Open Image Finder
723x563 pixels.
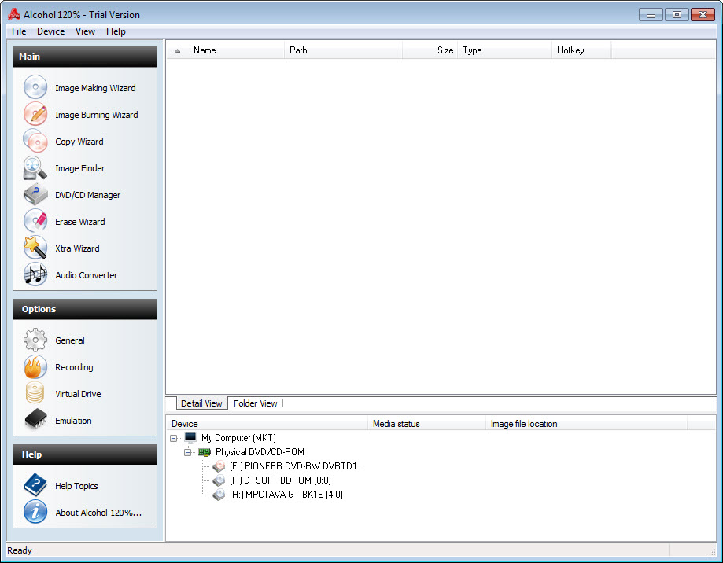(x=79, y=168)
